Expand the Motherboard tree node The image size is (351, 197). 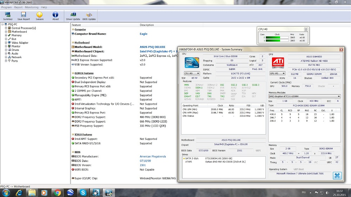pyautogui.click(x=6, y=32)
